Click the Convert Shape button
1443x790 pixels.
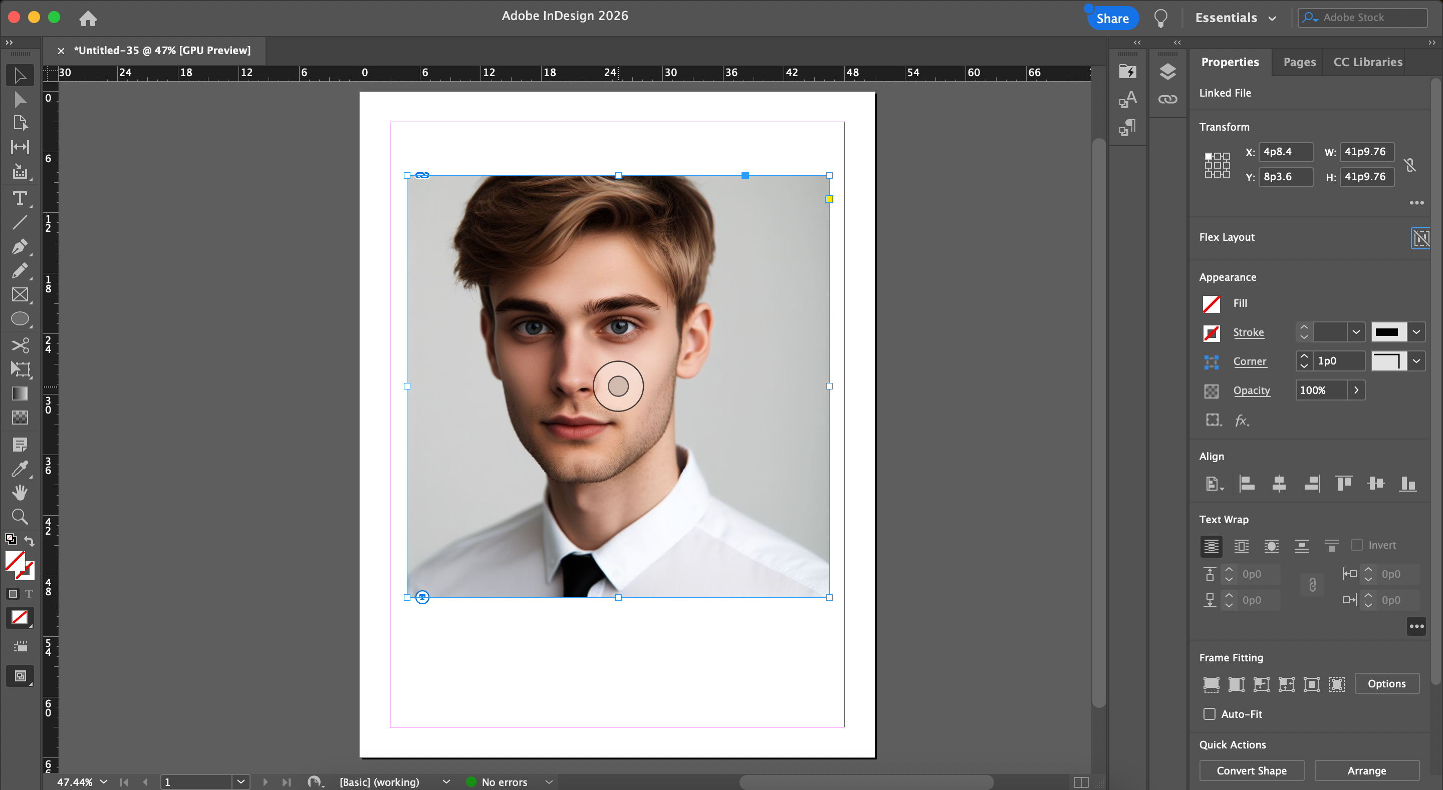tap(1252, 770)
